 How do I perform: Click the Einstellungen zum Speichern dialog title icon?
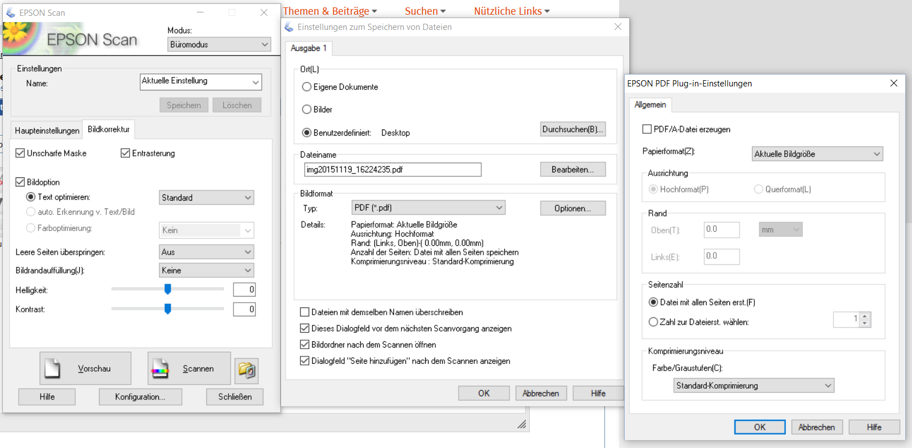[289, 27]
